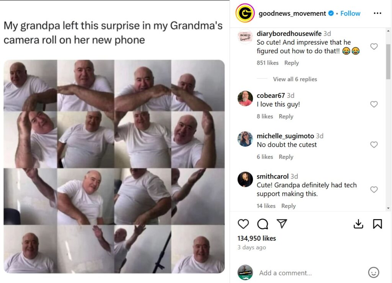392x283 pixels.
Task: Like the post with the heart icon
Action: click(x=243, y=224)
